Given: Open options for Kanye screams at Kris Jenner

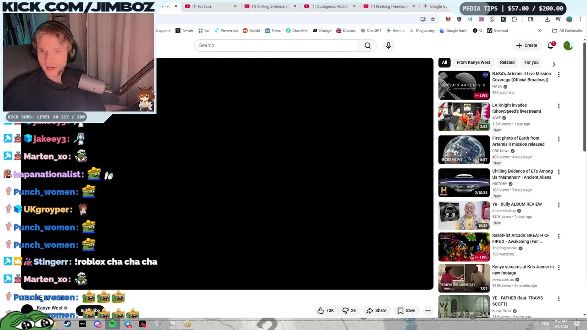Looking at the screenshot, I should pyautogui.click(x=559, y=268).
